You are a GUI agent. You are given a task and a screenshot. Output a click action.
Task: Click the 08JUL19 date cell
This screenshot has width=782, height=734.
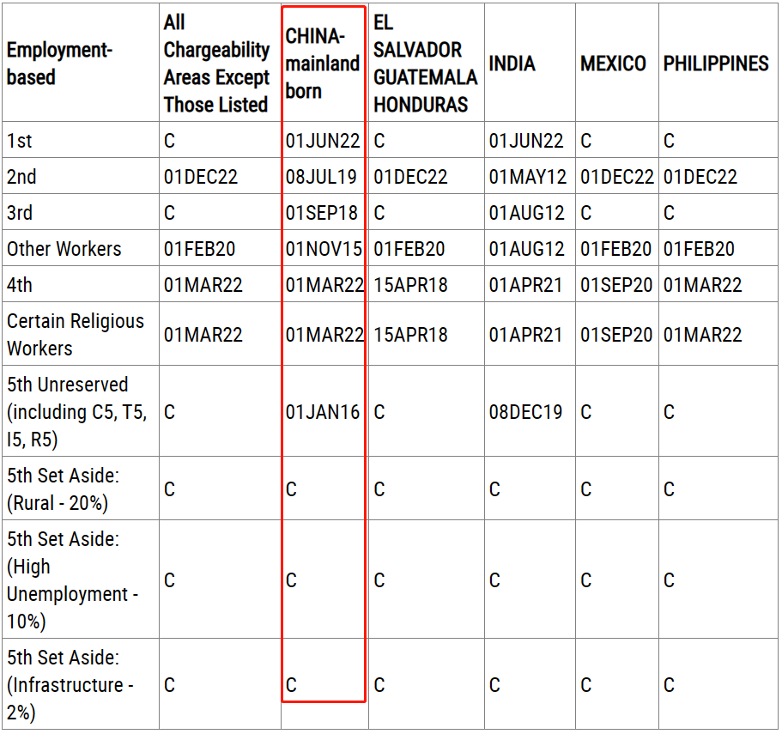321,177
